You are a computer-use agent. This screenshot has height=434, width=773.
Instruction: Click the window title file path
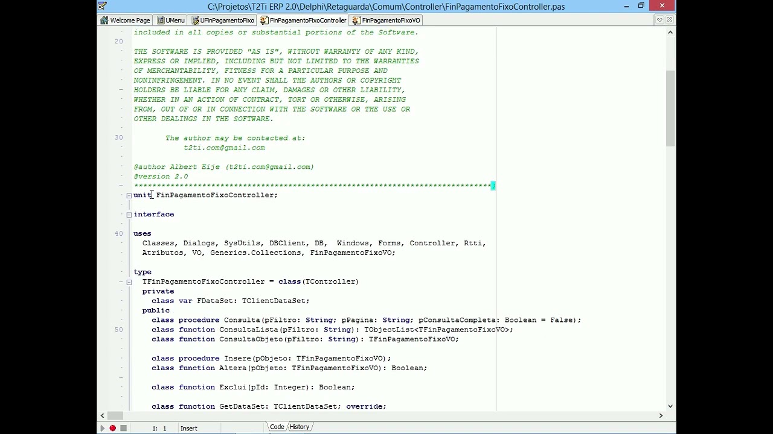386,7
